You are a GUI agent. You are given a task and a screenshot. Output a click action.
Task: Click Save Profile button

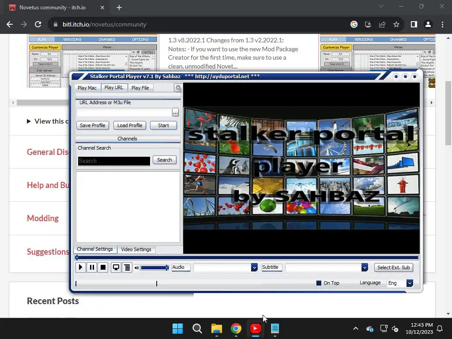click(x=93, y=125)
